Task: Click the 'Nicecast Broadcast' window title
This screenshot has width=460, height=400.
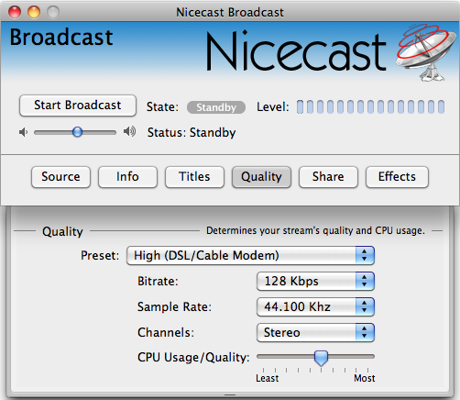Action: point(230,13)
